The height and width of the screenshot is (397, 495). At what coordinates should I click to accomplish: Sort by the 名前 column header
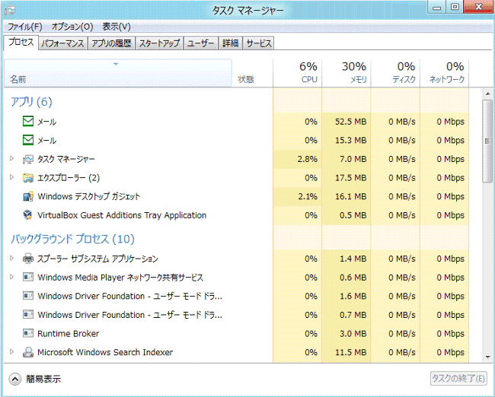[118, 73]
